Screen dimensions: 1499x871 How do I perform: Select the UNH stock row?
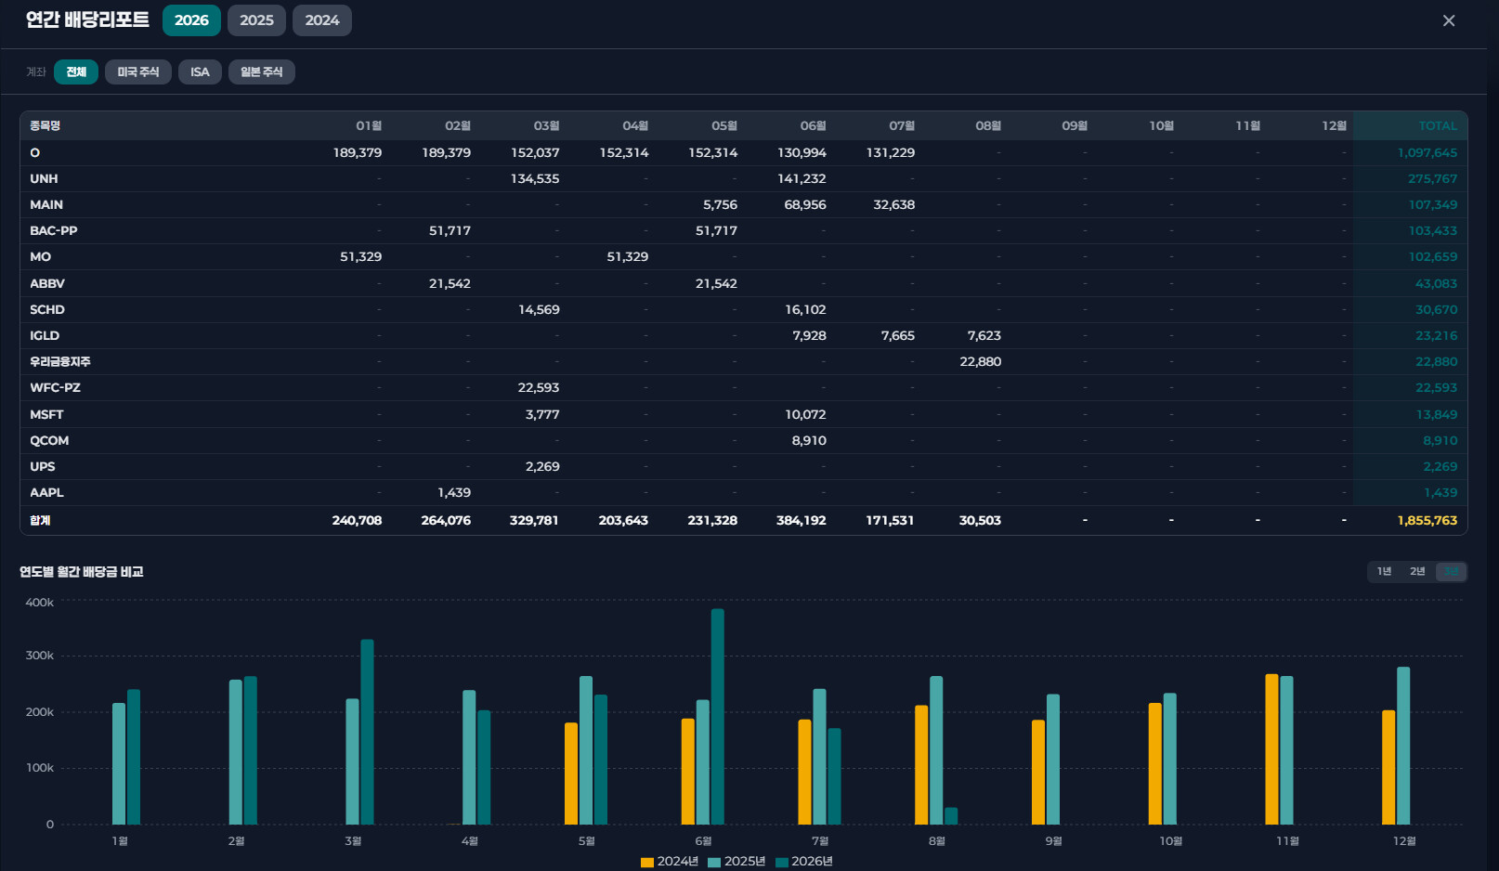tap(743, 178)
